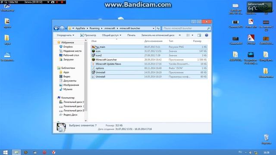Click the Печать toolbar command

pos(131,35)
